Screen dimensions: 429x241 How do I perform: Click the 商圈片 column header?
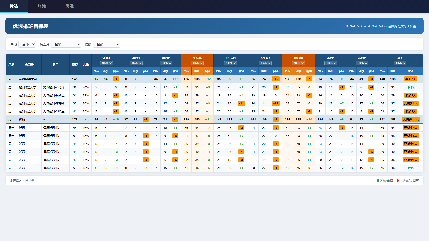(29, 65)
